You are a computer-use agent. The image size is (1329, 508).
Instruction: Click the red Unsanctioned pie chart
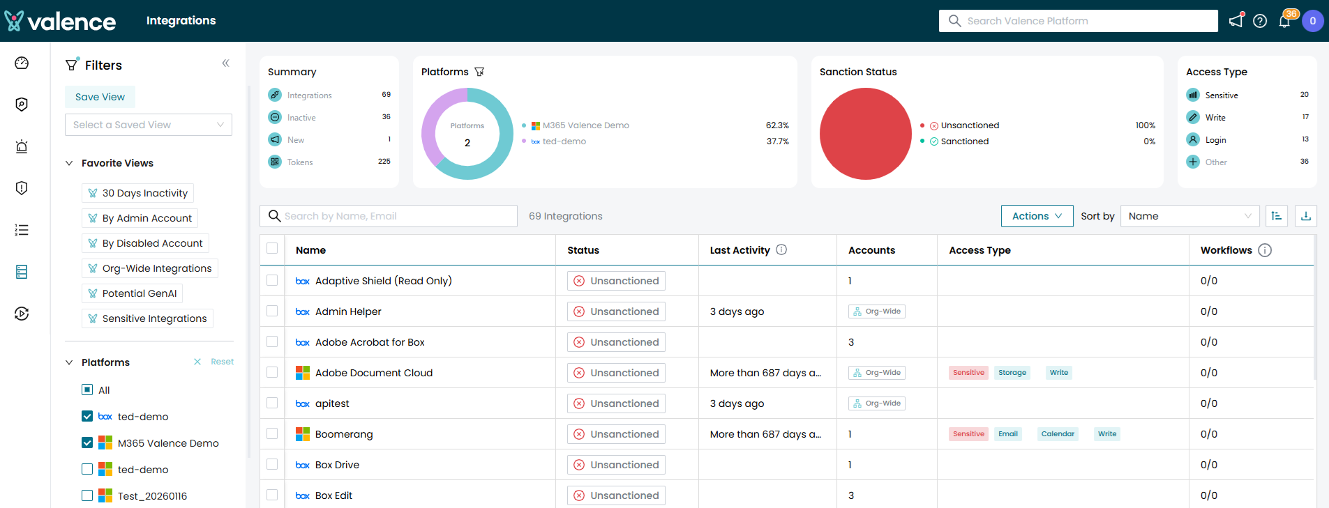pyautogui.click(x=865, y=134)
